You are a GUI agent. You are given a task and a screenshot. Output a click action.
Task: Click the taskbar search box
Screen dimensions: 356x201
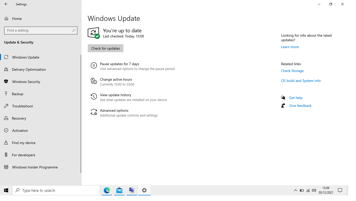tap(56, 190)
